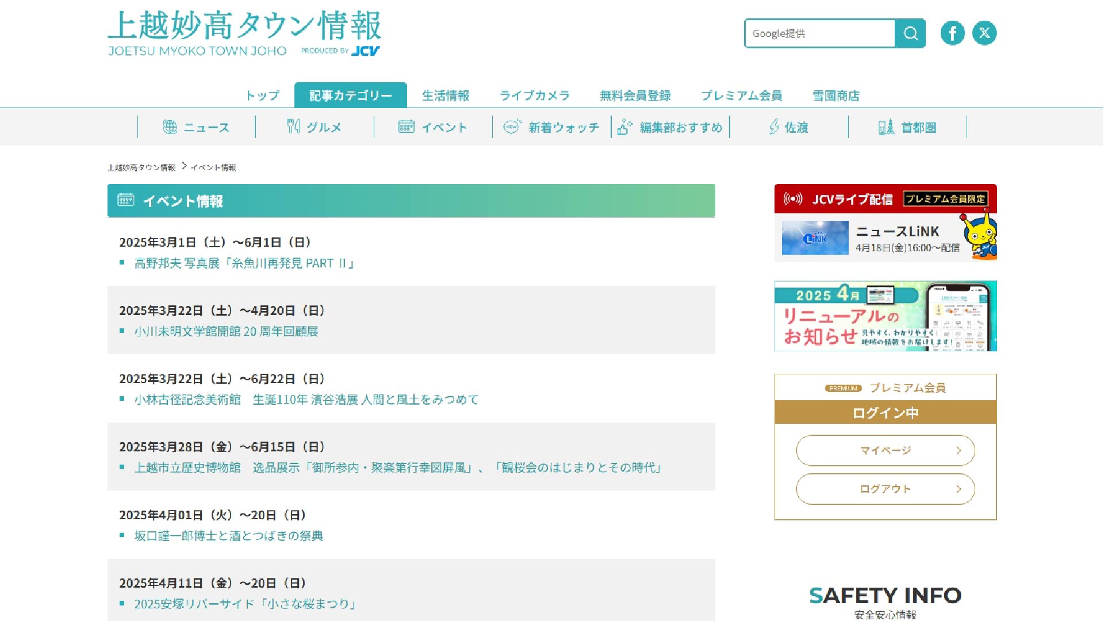1104x621 pixels.
Task: Click the search magnifier button
Action: click(x=910, y=33)
